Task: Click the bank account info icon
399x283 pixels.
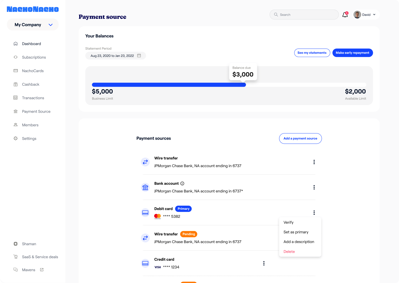Action: [182, 183]
